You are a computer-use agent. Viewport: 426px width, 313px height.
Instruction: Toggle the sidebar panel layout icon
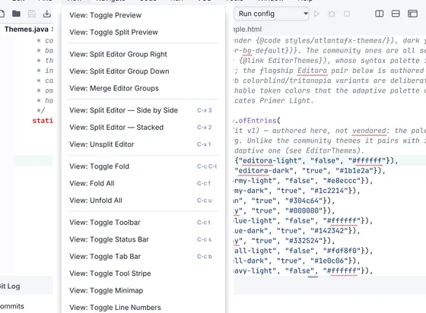(x=412, y=14)
